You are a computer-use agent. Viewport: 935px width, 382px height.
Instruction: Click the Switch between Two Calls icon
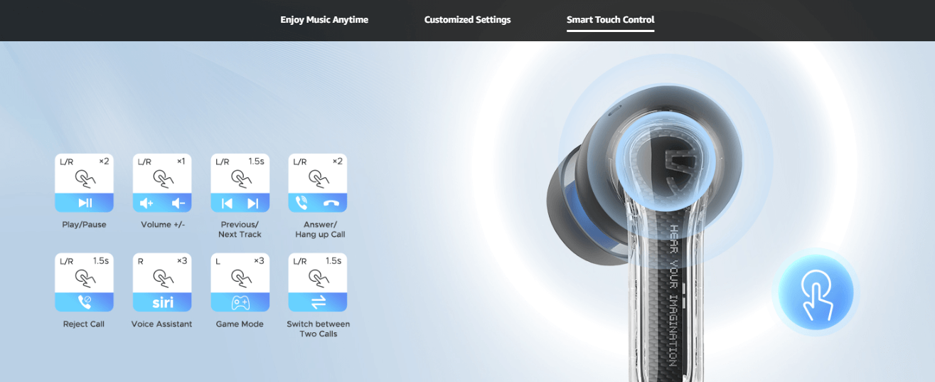pyautogui.click(x=317, y=282)
